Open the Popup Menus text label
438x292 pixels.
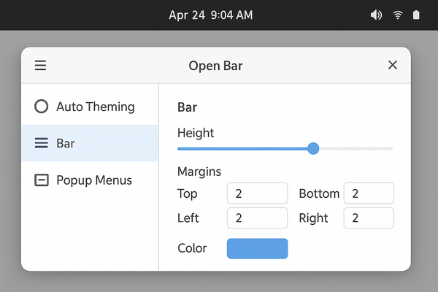tap(94, 180)
